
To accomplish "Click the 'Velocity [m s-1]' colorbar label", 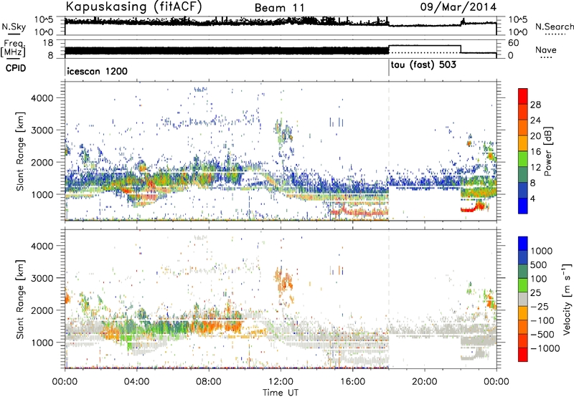I will (567, 299).
